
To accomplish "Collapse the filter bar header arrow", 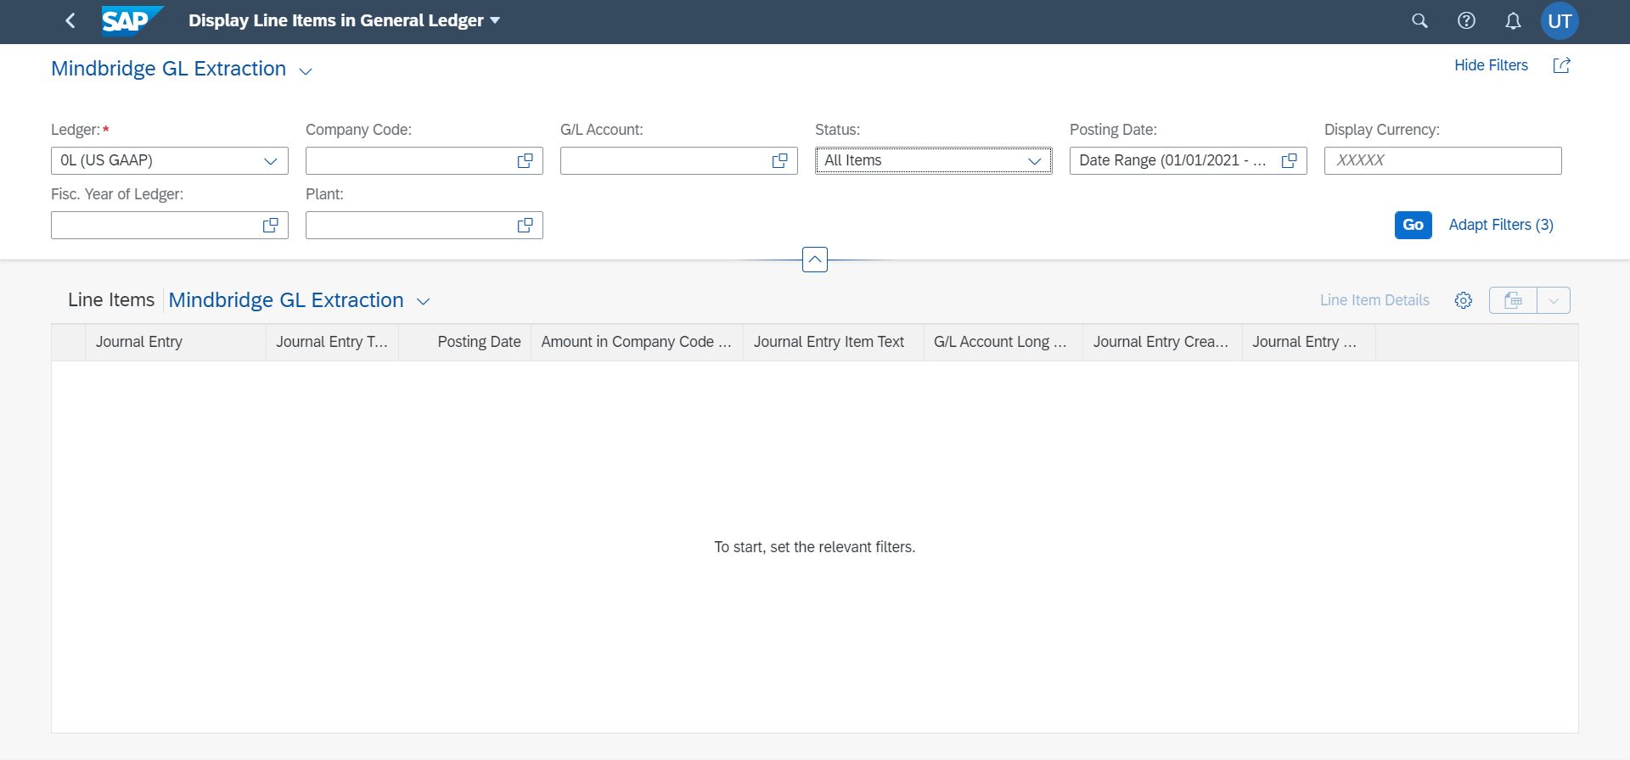I will coord(815,260).
